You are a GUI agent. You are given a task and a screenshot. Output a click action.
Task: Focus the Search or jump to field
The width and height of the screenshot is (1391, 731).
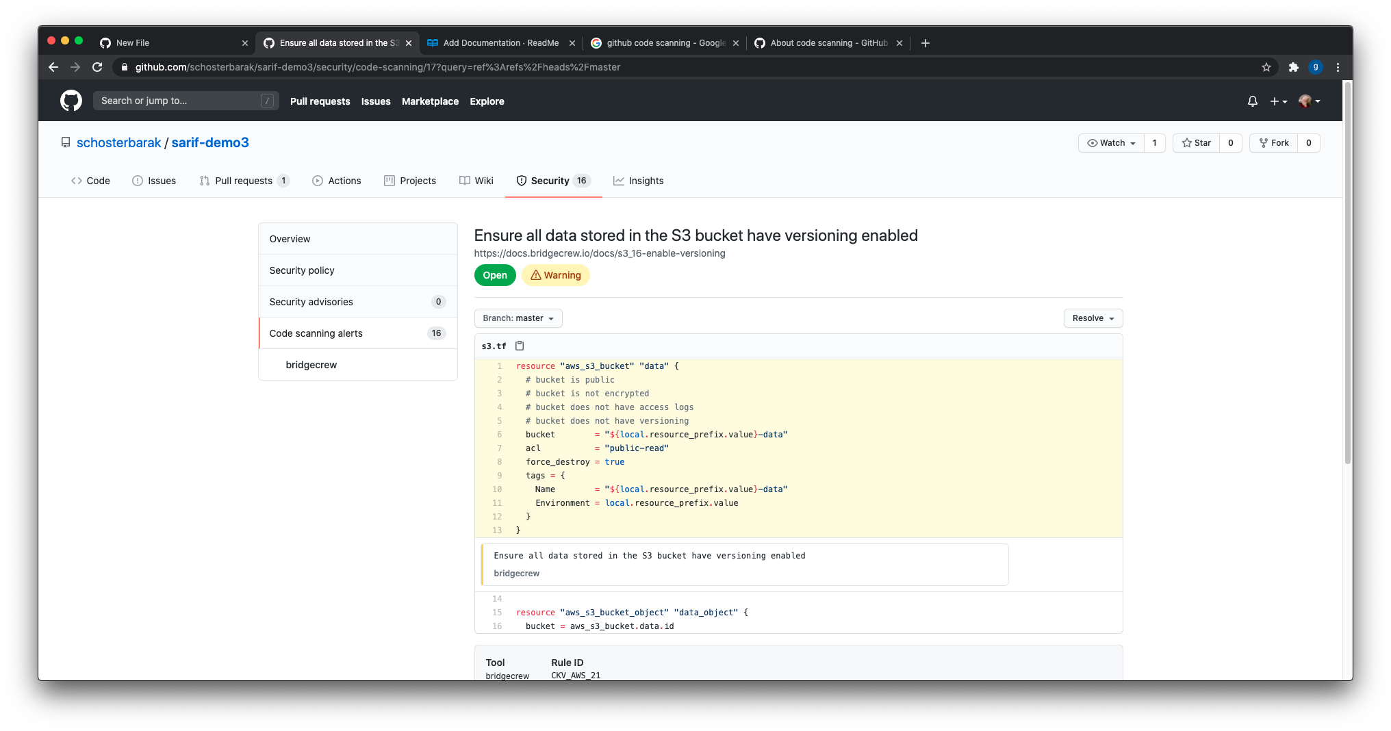pos(186,101)
